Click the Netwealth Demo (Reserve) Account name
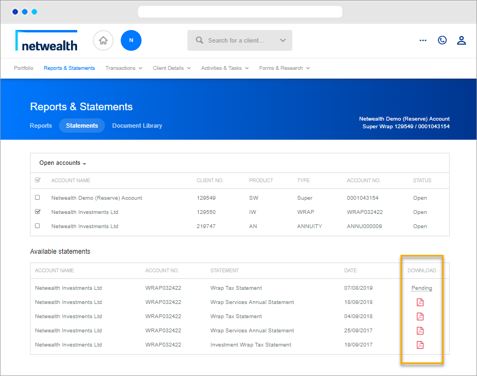The width and height of the screenshot is (477, 376). click(96, 198)
